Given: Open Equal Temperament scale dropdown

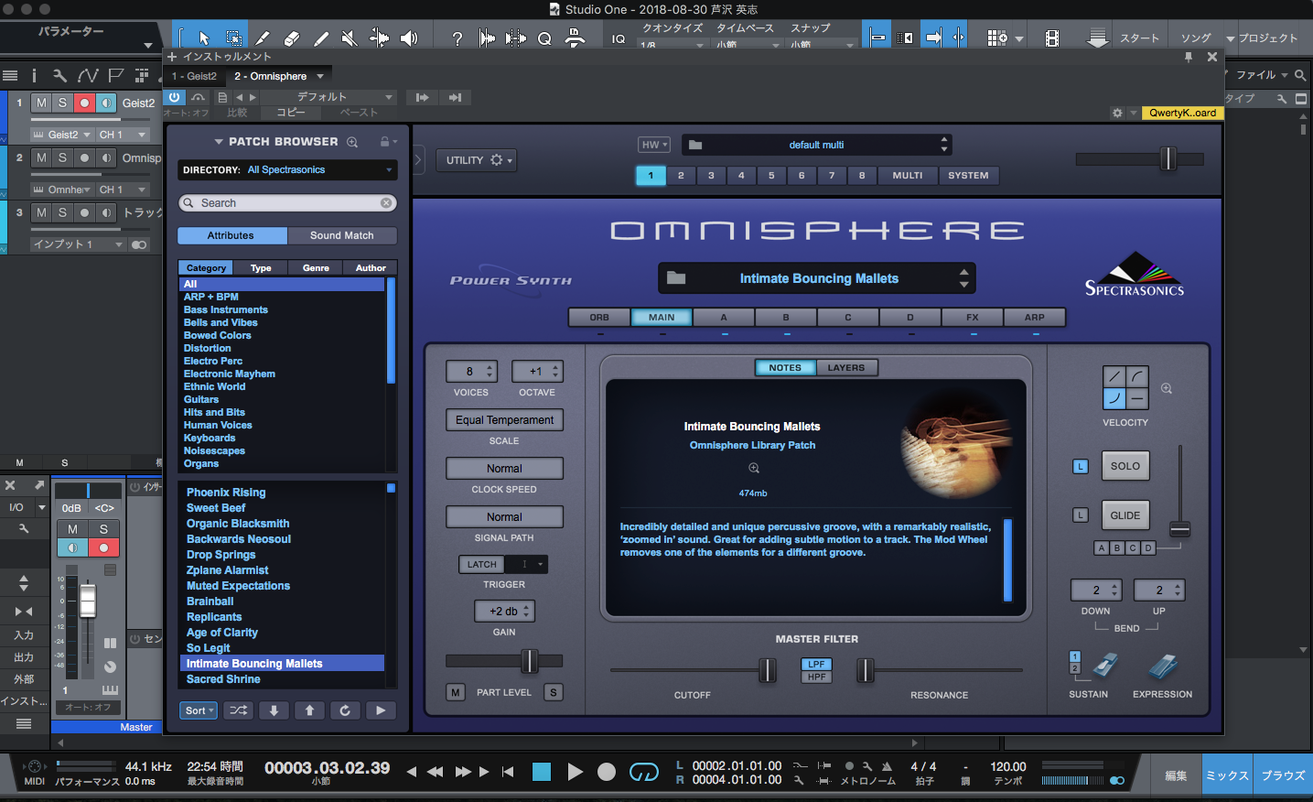Looking at the screenshot, I should [x=504, y=420].
